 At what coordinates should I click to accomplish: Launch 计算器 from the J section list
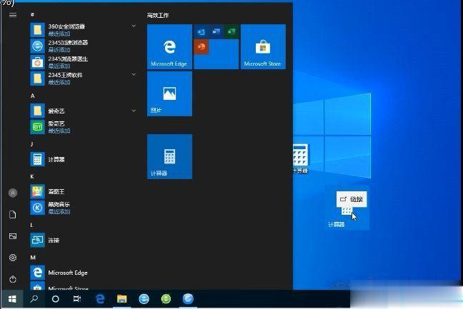coord(84,159)
